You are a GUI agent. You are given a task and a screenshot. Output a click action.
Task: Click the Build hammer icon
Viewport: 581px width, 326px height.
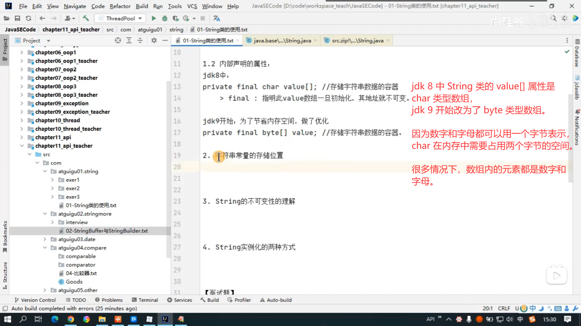point(86,18)
